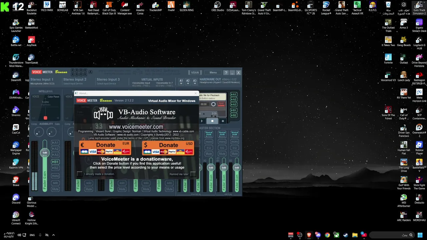Select Elgato Stream Deck desktop icon
The width and height of the screenshot is (427, 240).
click(x=419, y=26)
